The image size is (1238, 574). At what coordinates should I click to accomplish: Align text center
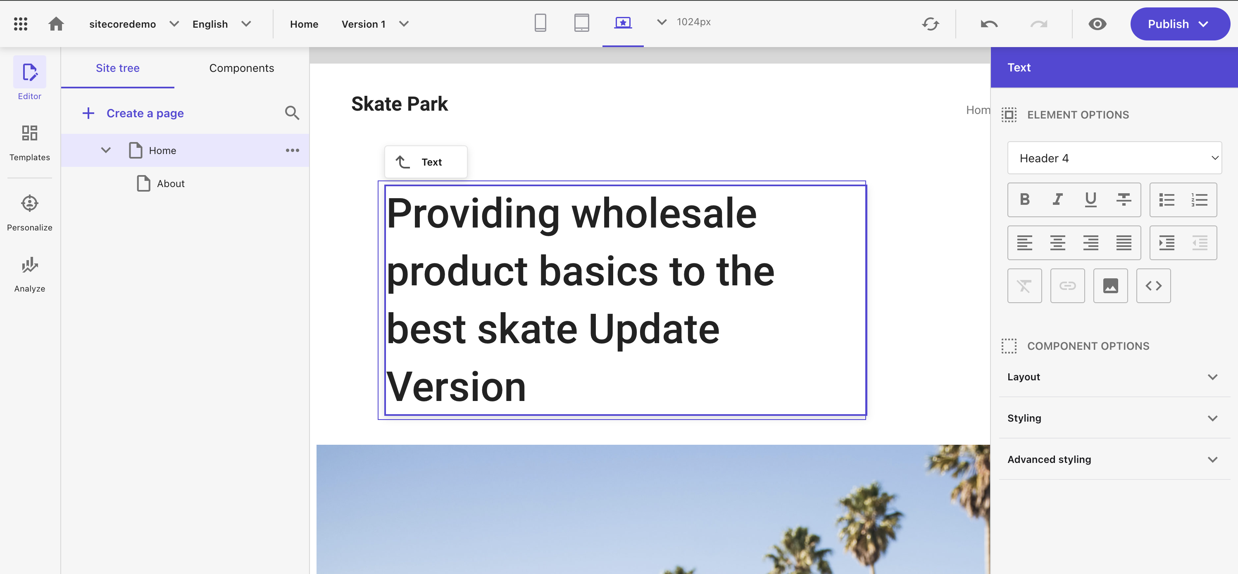pyautogui.click(x=1057, y=242)
